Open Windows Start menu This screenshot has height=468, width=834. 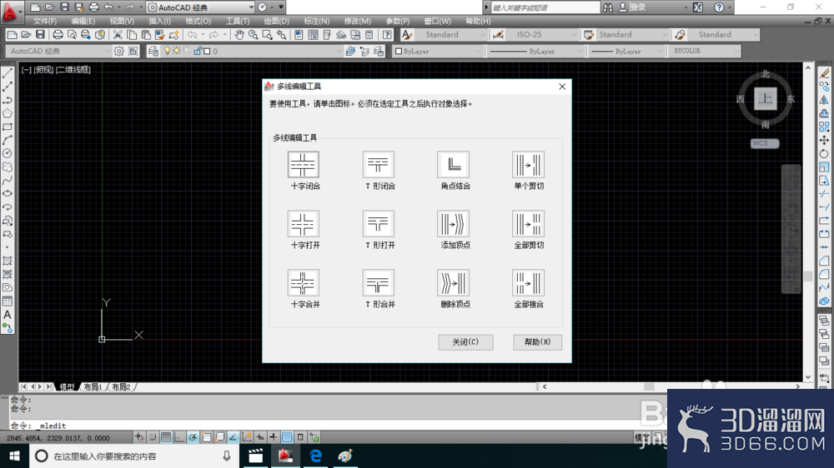point(14,456)
